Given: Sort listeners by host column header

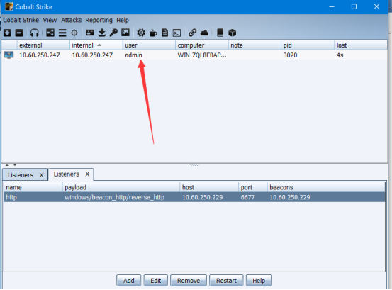Looking at the screenshot, I should point(209,187).
